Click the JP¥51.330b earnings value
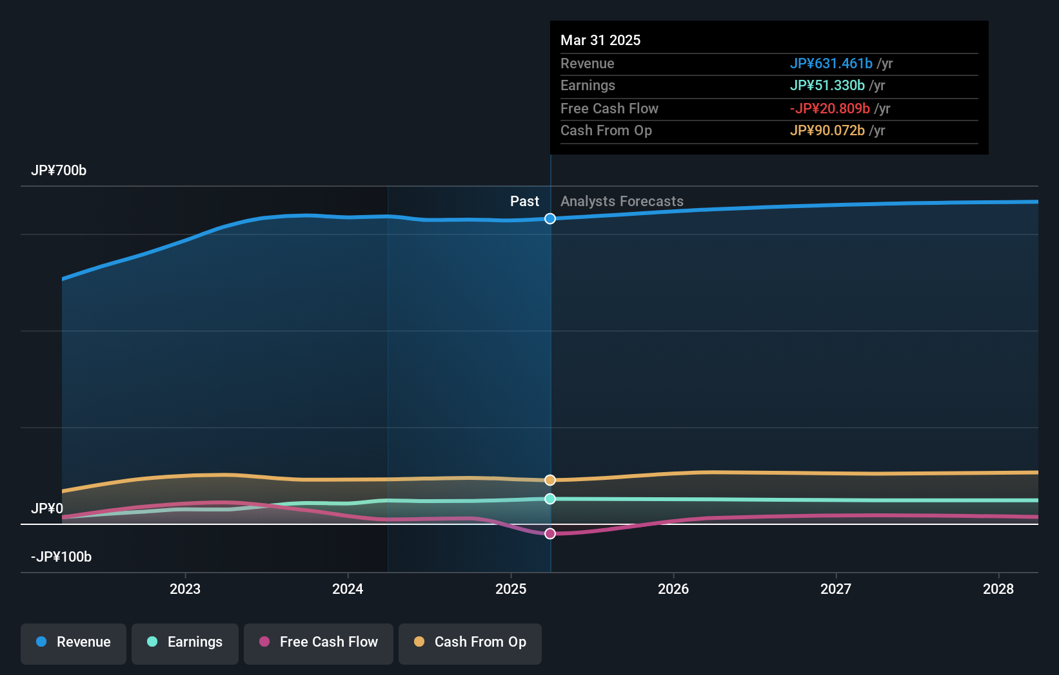This screenshot has height=675, width=1059. click(827, 85)
